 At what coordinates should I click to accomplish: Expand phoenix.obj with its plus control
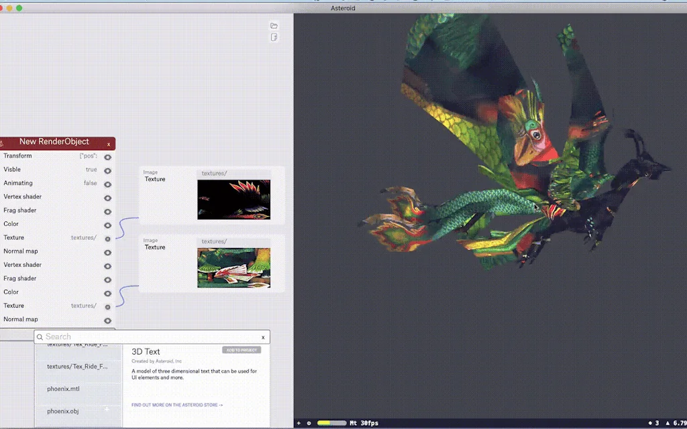106,408
